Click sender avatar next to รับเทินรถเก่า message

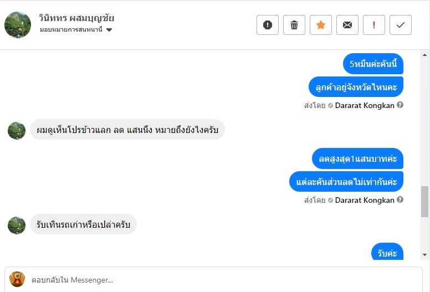pyautogui.click(x=17, y=225)
